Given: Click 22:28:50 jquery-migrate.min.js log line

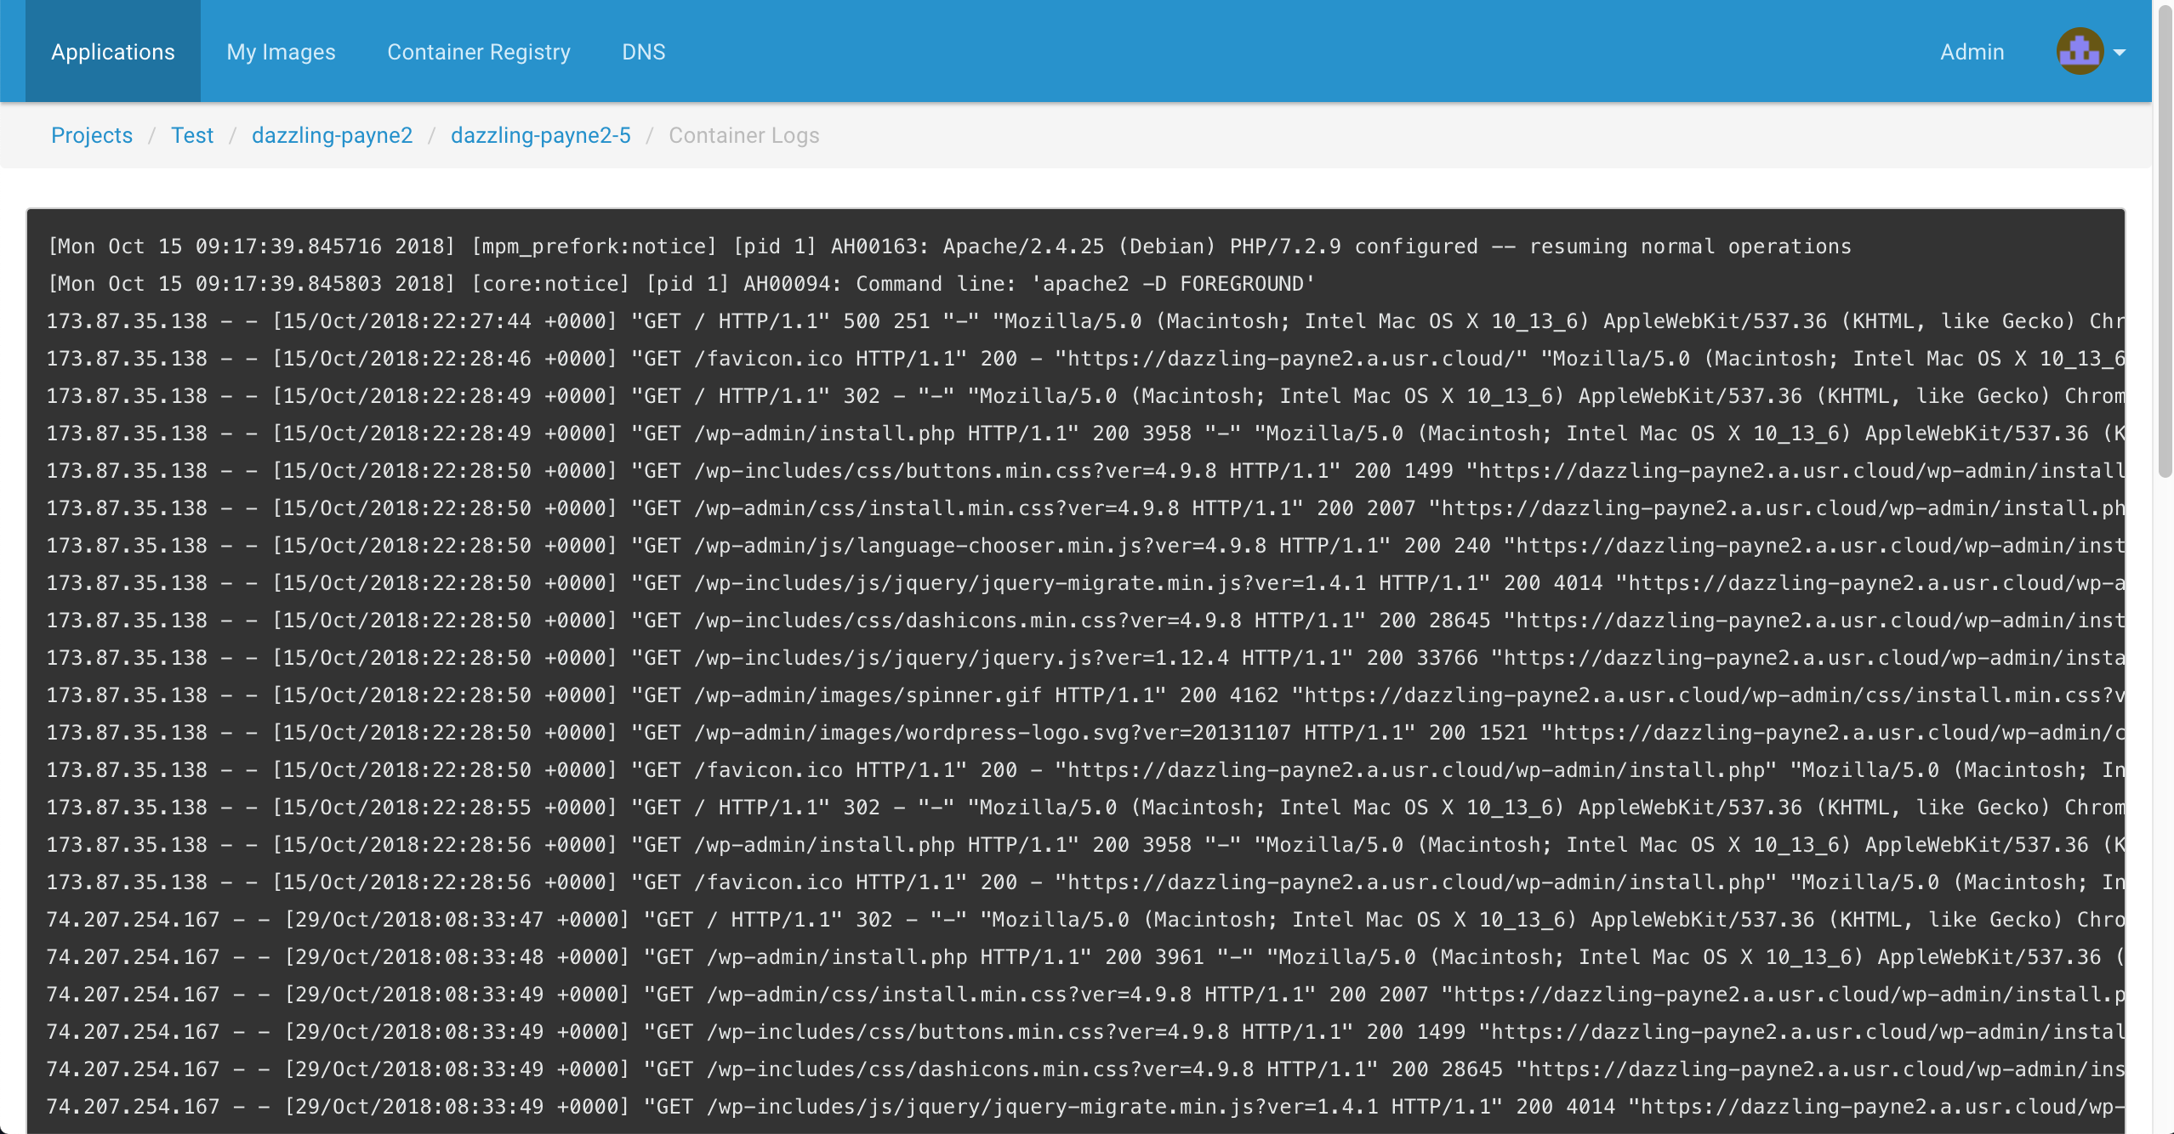Looking at the screenshot, I should coord(1085,583).
